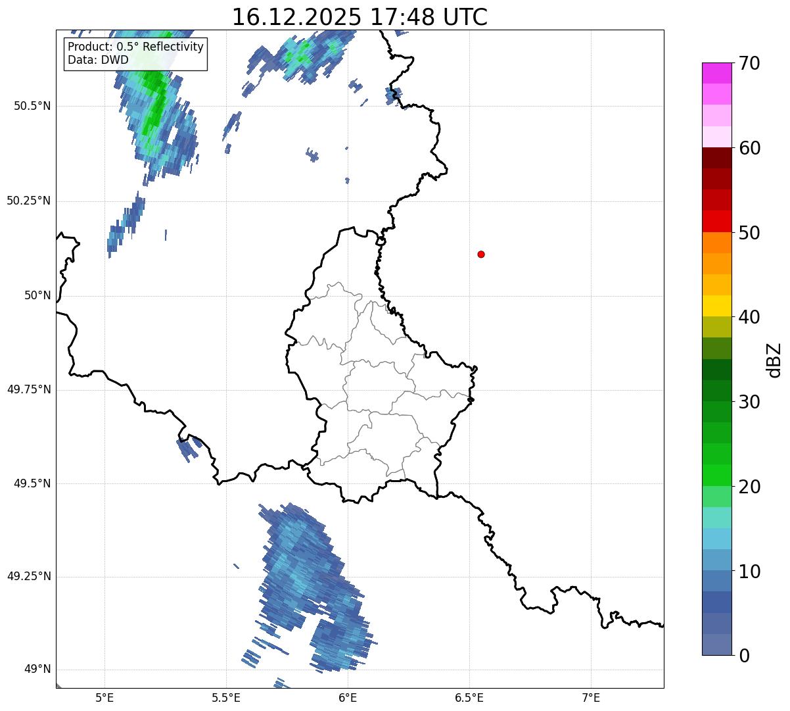The image size is (790, 711).
Task: Click the 49.5°N latitude label
Action: (x=32, y=483)
